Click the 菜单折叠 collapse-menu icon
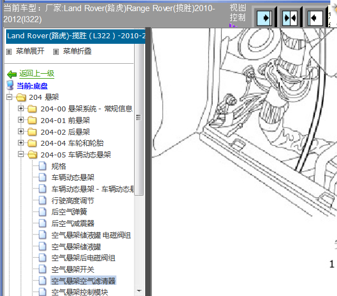Image resolution: width=337 pixels, height=296 pixels. pos(56,52)
